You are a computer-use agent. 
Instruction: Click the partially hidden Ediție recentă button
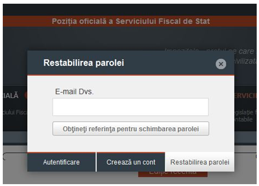(173, 174)
